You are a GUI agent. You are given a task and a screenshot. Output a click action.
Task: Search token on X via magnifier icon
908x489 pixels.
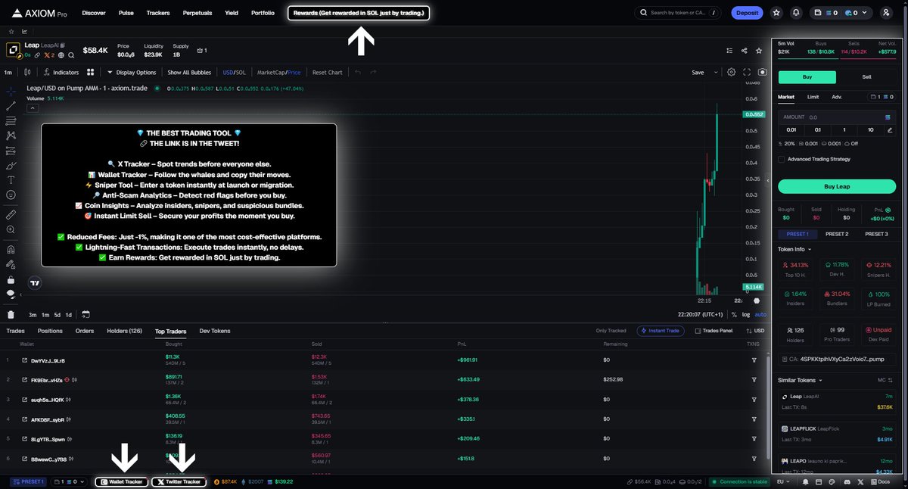(x=71, y=55)
